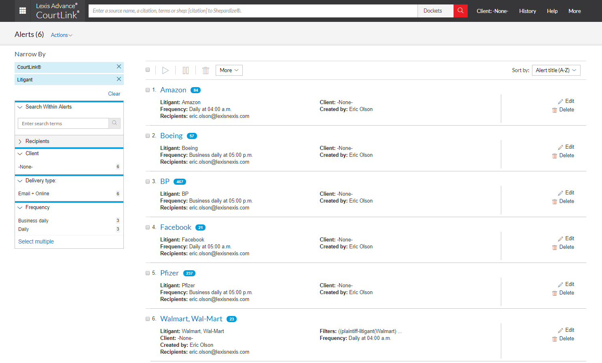Tick the checkbox for the Amazon alert

click(x=148, y=90)
